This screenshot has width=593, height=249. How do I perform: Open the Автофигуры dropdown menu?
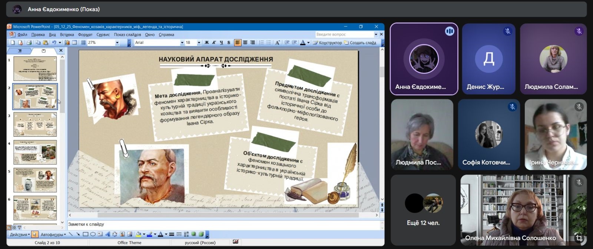coord(53,234)
